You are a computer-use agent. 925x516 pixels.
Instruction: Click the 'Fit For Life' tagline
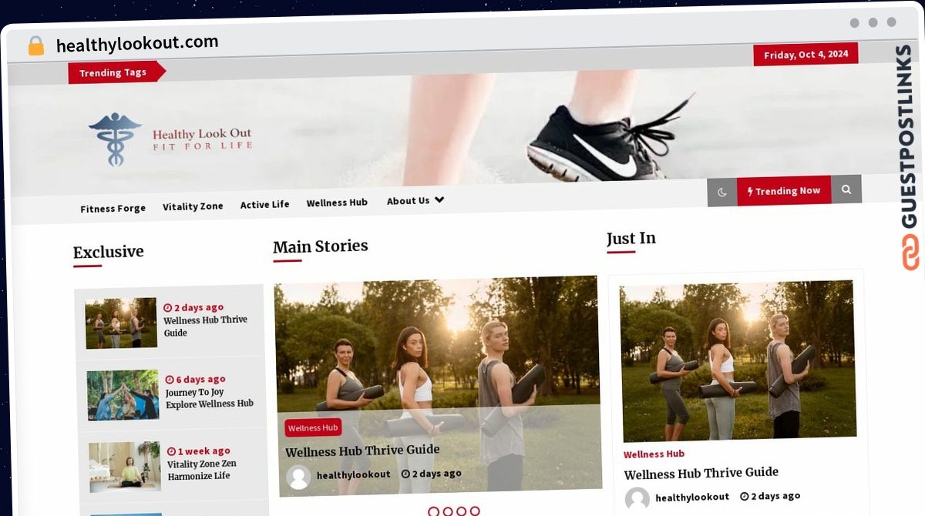pyautogui.click(x=203, y=146)
